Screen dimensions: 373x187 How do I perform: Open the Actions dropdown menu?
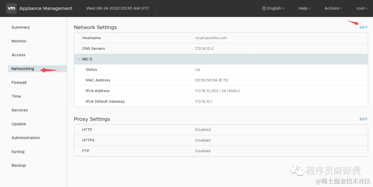333,8
